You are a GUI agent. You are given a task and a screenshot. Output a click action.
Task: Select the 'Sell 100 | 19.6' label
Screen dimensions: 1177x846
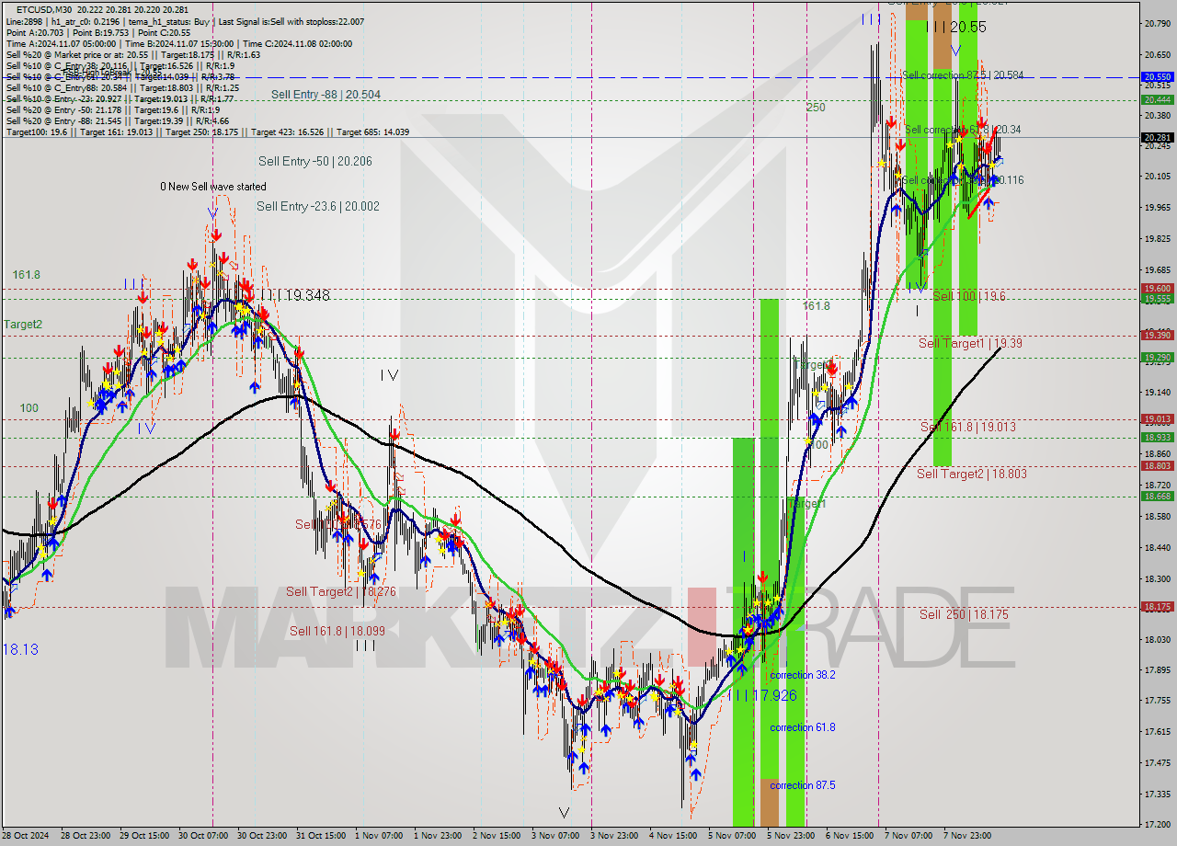pos(969,296)
